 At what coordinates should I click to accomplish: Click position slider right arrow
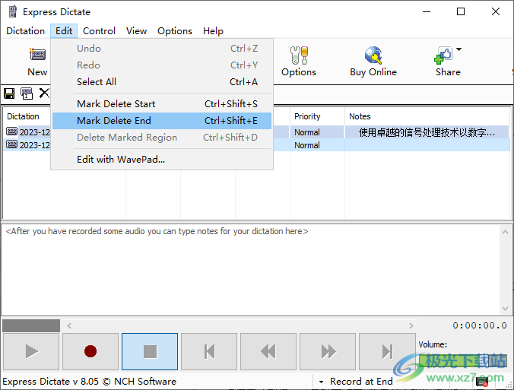click(x=411, y=325)
